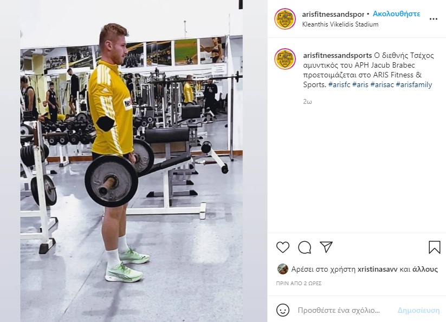Open the liker's small profile picture
This screenshot has width=446, height=322.
[283, 269]
